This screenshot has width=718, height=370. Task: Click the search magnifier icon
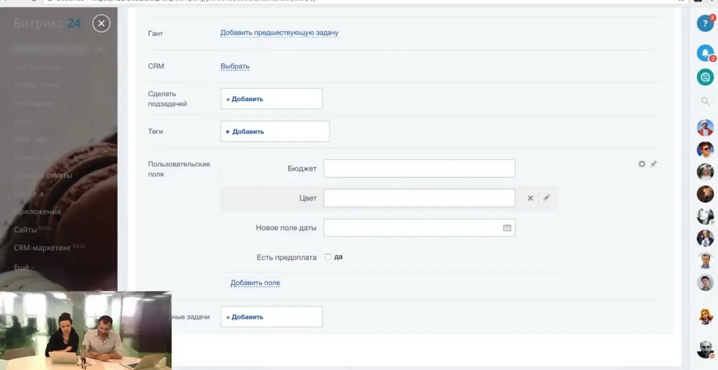pos(705,101)
